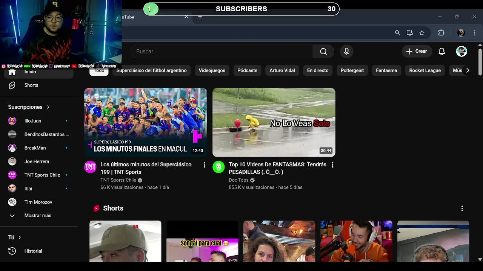Open Chrome extensions puzzle icon
Viewport: 483px width, 271px height.
[x=441, y=33]
